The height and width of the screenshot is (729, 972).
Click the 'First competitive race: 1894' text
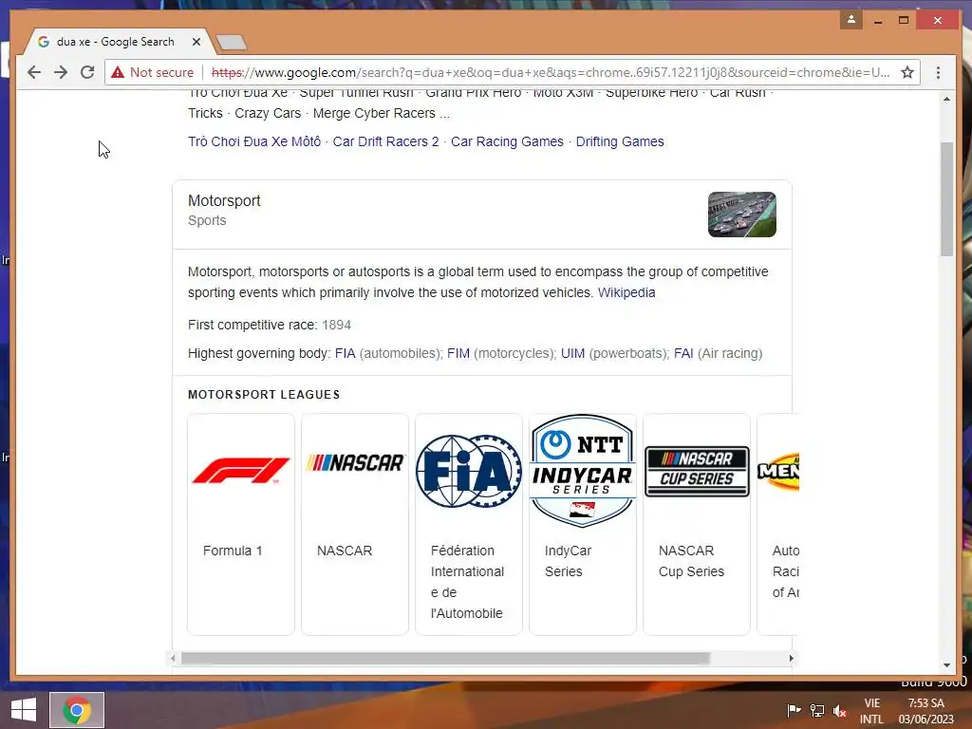tap(269, 325)
